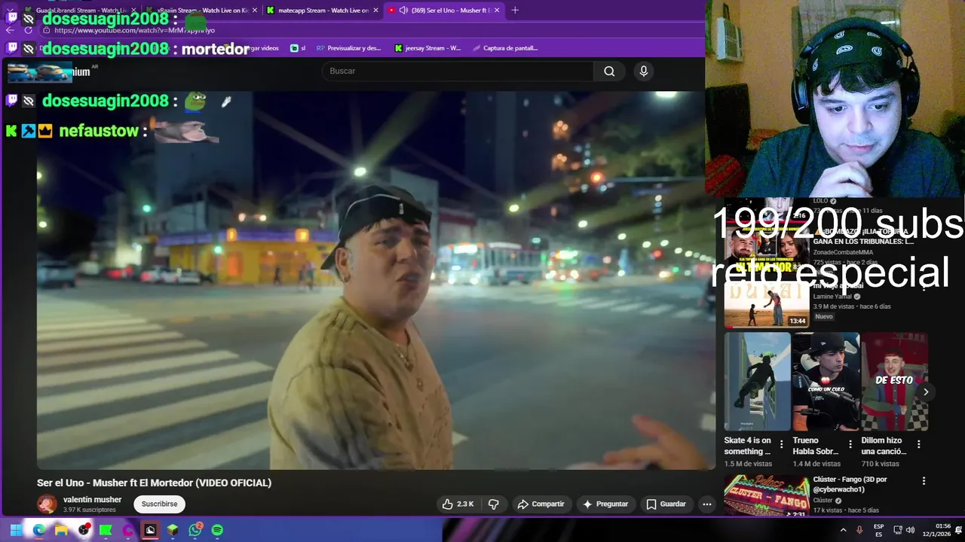The image size is (965, 542).
Task: Click the Preguntar button
Action: click(605, 504)
